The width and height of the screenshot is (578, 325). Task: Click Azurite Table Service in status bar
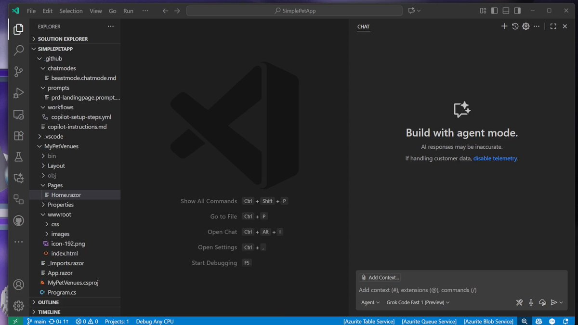369,321
